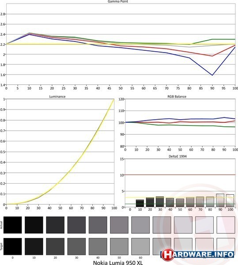Image resolution: width=238 pixels, height=265 pixels.
Task: Click the red threshold line at 10
Action: [180, 175]
